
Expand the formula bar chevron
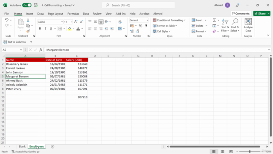269,50
